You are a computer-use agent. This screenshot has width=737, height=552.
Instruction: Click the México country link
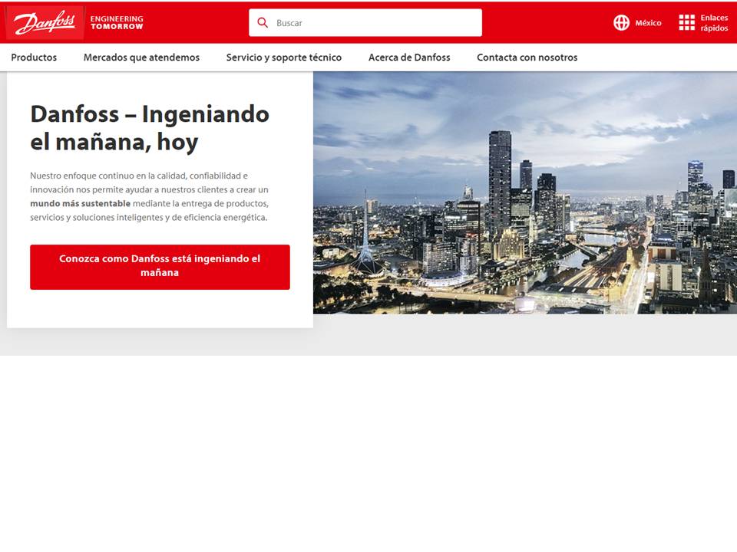648,22
